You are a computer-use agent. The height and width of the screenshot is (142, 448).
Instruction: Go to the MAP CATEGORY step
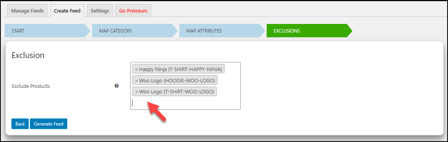point(135,31)
